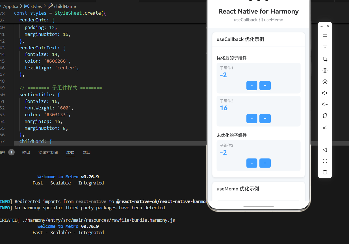Screen dimensions: 349x244
Task: Rotate emulator screen clockwise
Action: [x=325, y=82]
